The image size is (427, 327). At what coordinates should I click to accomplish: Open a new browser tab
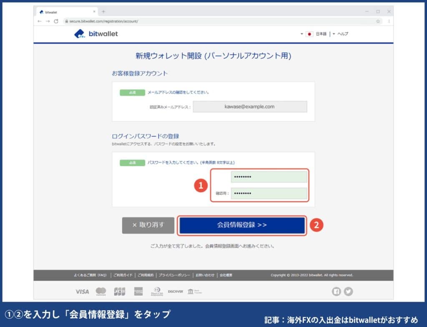103,12
